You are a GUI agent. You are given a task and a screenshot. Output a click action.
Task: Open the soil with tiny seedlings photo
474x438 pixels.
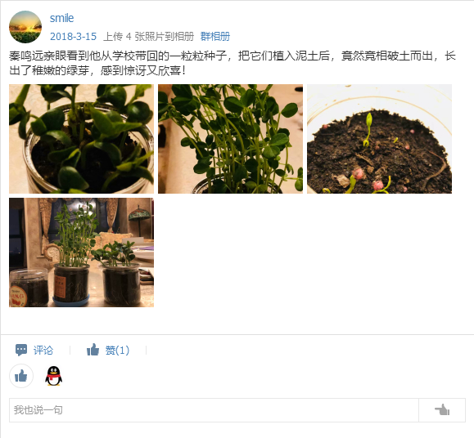click(x=379, y=139)
